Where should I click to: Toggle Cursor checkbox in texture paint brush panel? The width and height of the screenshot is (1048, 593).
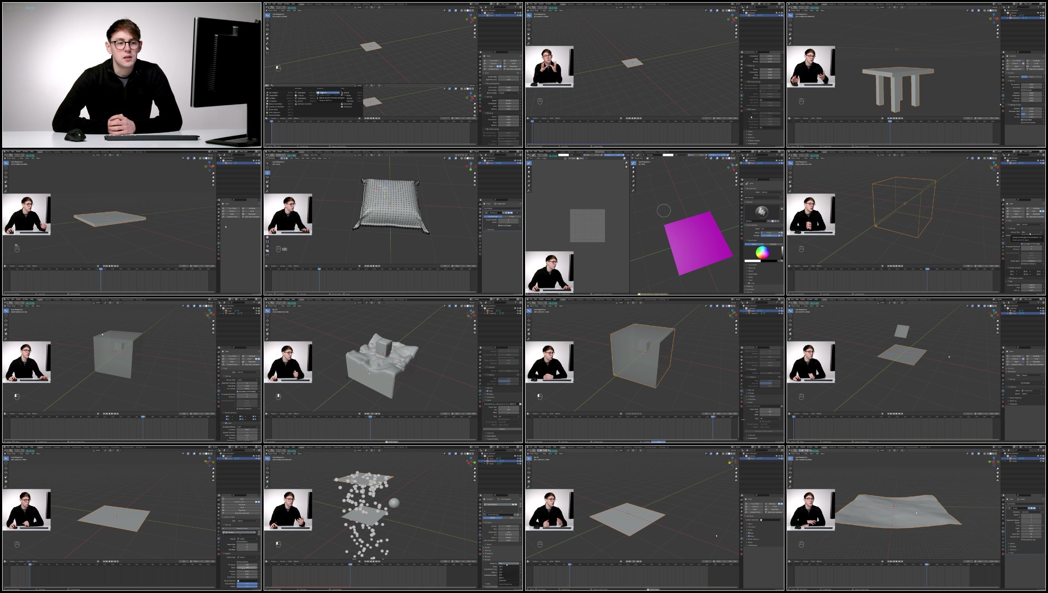point(749,283)
